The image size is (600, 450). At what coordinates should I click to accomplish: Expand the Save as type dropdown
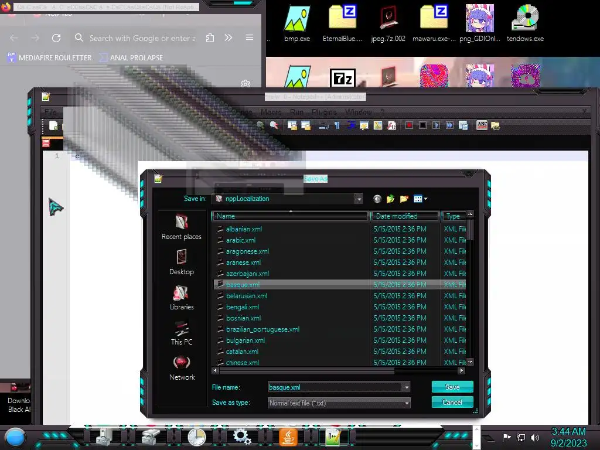point(407,403)
